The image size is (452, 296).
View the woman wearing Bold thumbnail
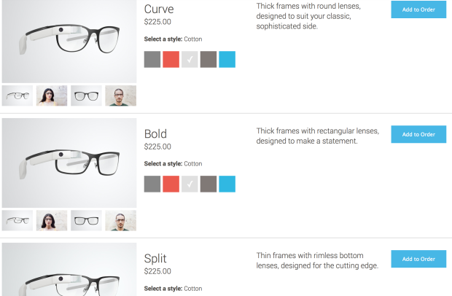52,220
